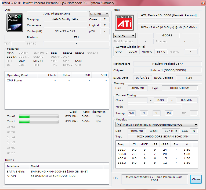Open the GPU #0 selector dropdown
The height and width of the screenshot is (190, 206).
[124, 36]
